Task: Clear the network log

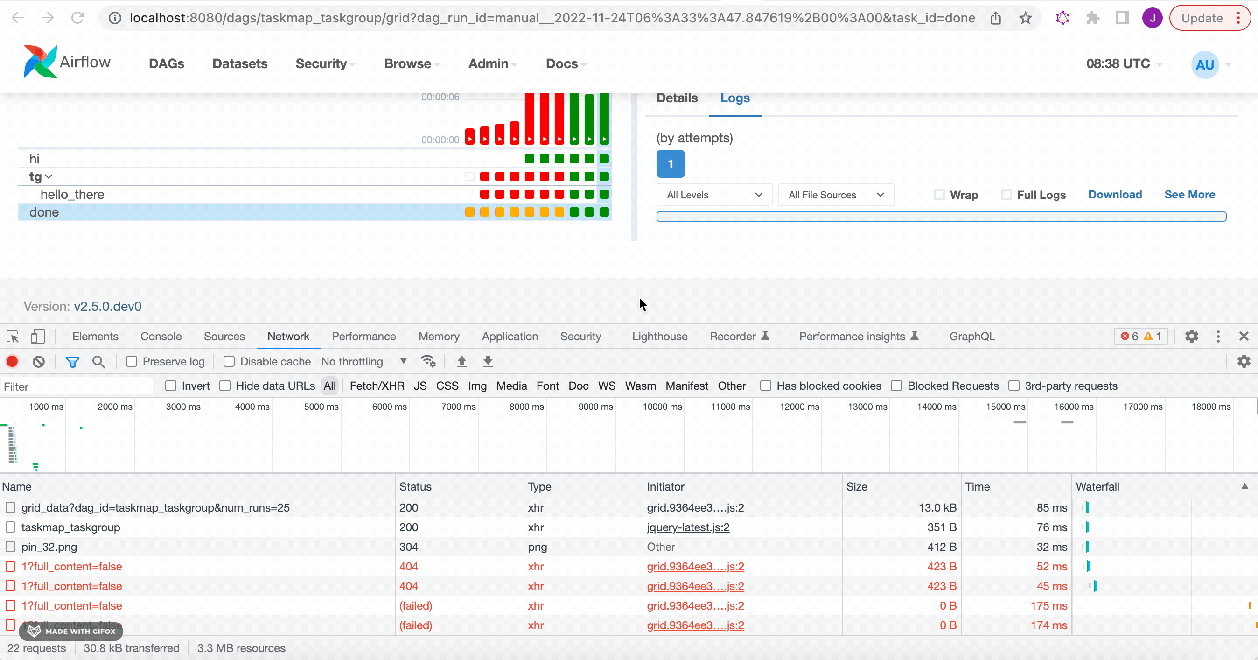Action: (x=39, y=362)
